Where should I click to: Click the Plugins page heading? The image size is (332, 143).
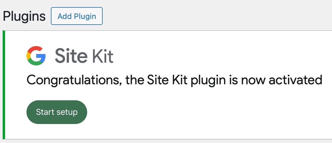pos(24,16)
